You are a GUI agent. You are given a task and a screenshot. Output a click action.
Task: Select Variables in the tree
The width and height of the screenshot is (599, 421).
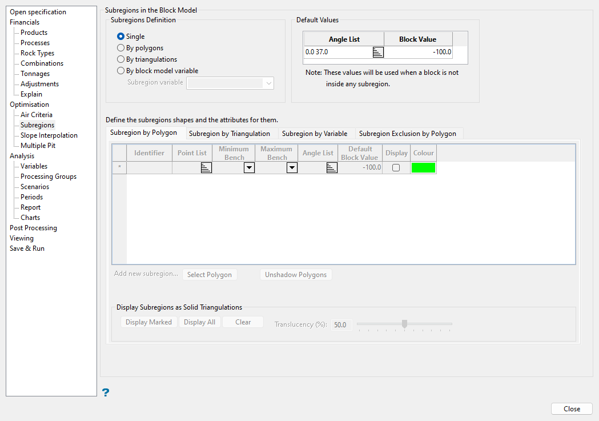pyautogui.click(x=34, y=167)
